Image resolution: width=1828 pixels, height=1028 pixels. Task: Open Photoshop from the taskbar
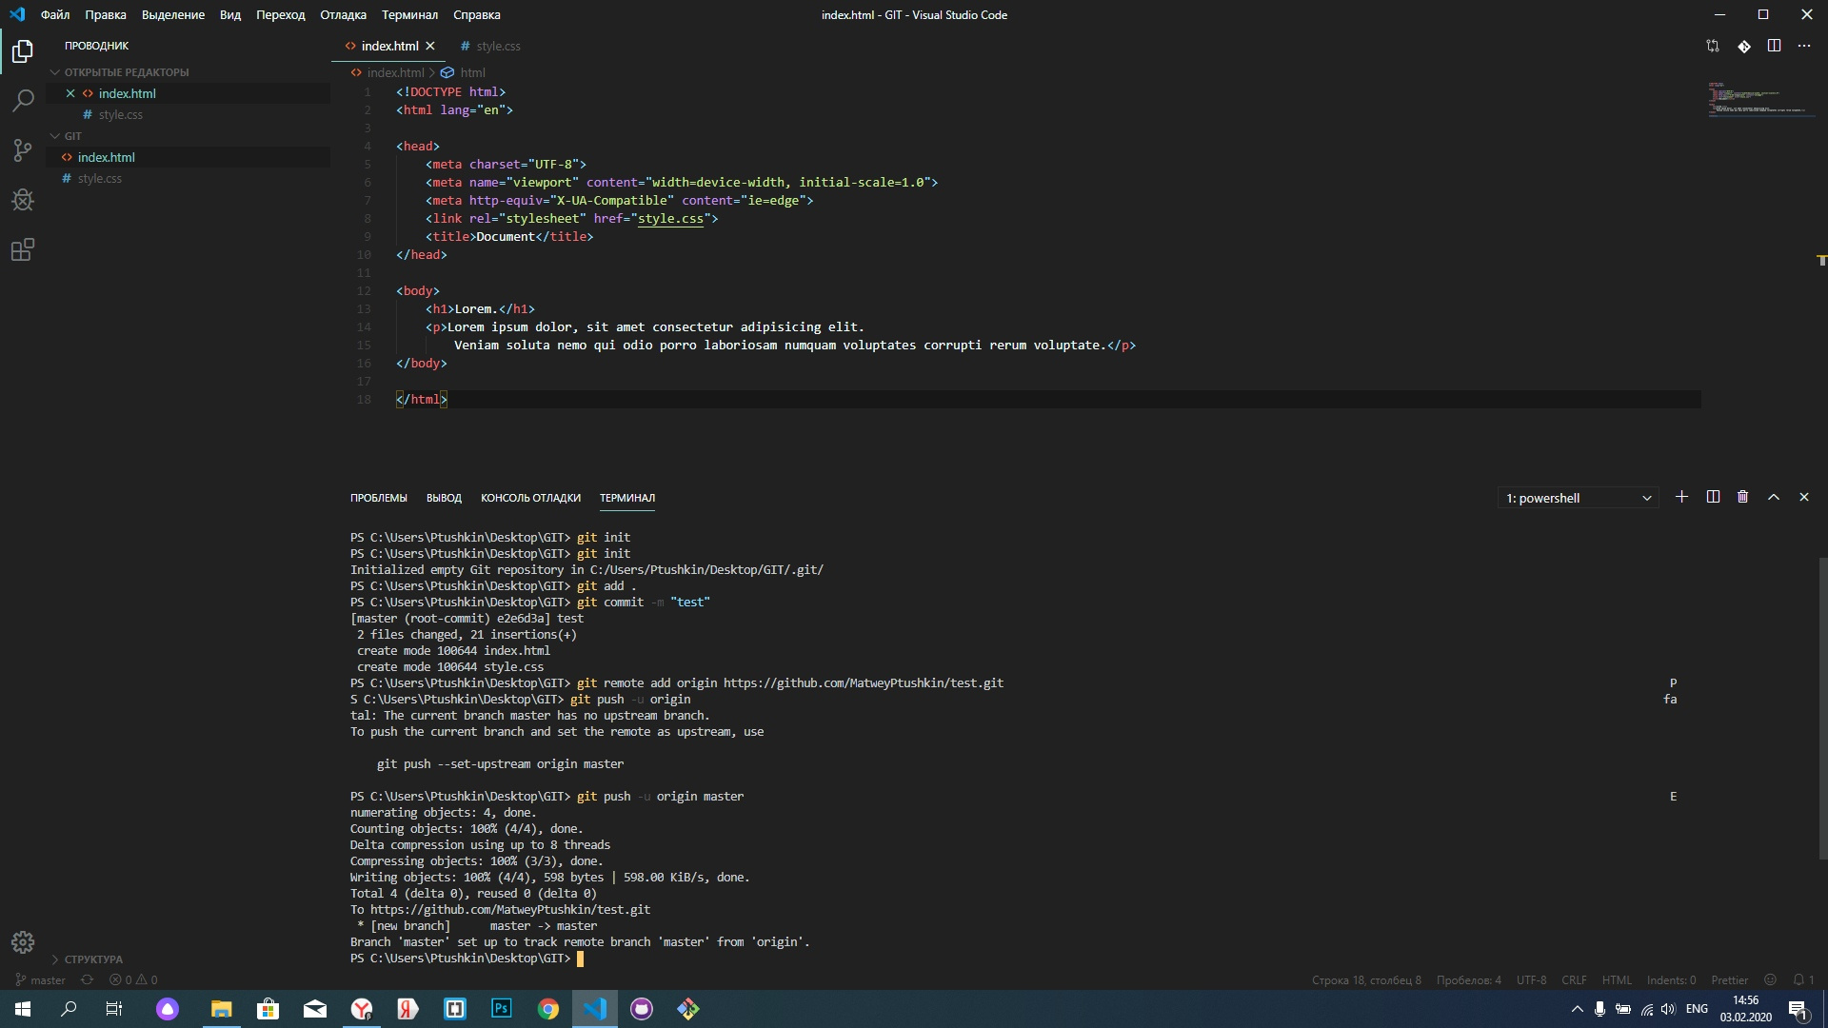[x=502, y=1009]
